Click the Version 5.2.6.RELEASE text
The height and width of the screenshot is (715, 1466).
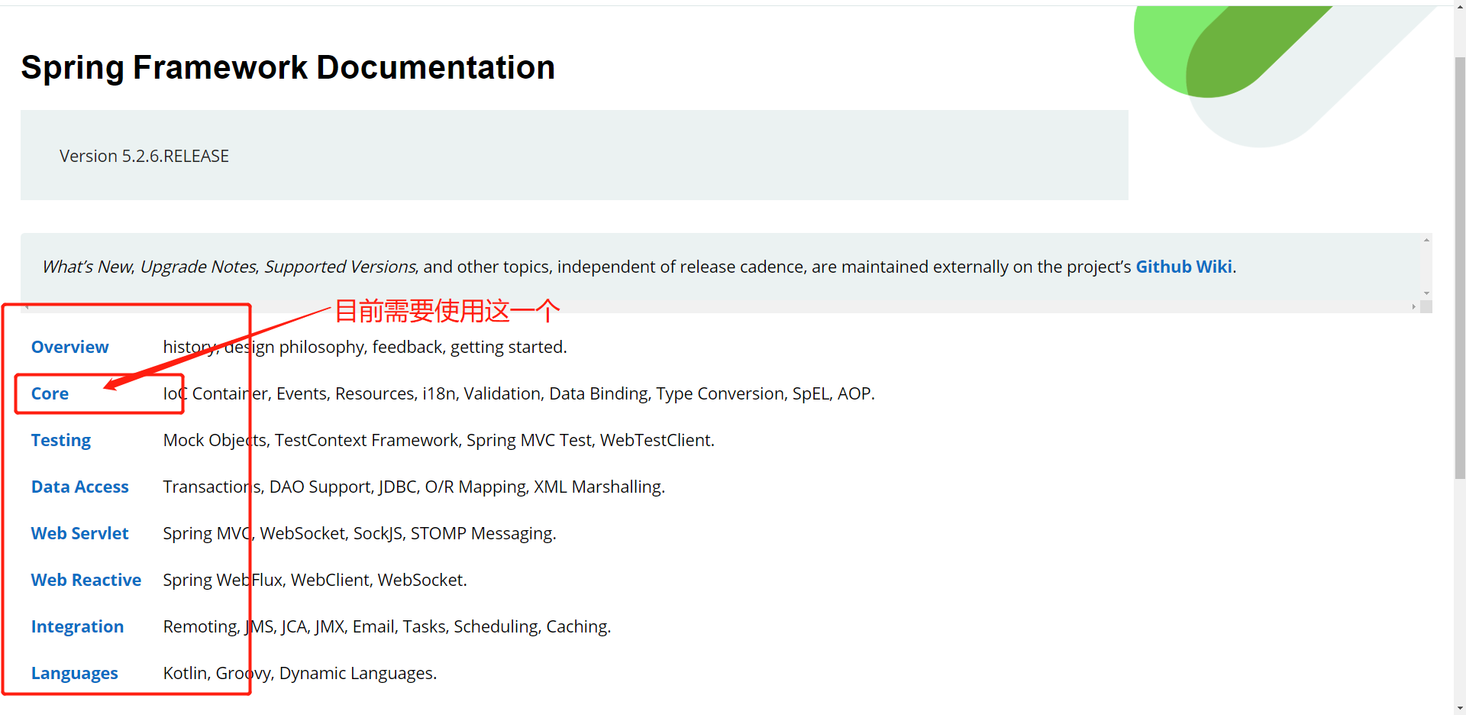click(x=144, y=156)
